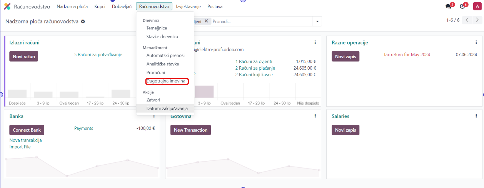
Task: Go to previous page with pager arrow
Action: pos(467,20)
